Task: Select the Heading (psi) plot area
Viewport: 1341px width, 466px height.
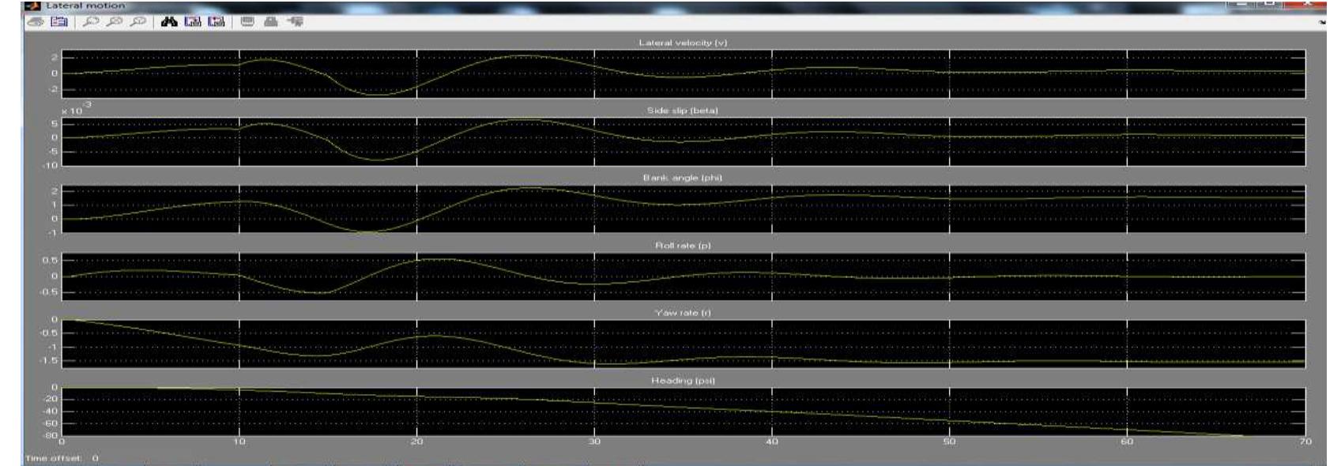Action: (x=684, y=412)
